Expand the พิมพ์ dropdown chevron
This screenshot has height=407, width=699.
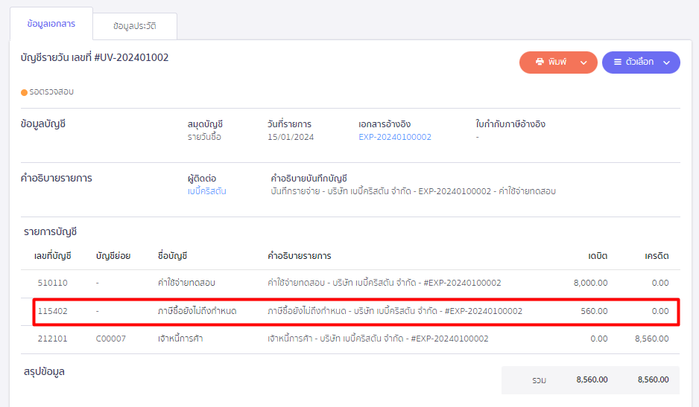pos(583,63)
